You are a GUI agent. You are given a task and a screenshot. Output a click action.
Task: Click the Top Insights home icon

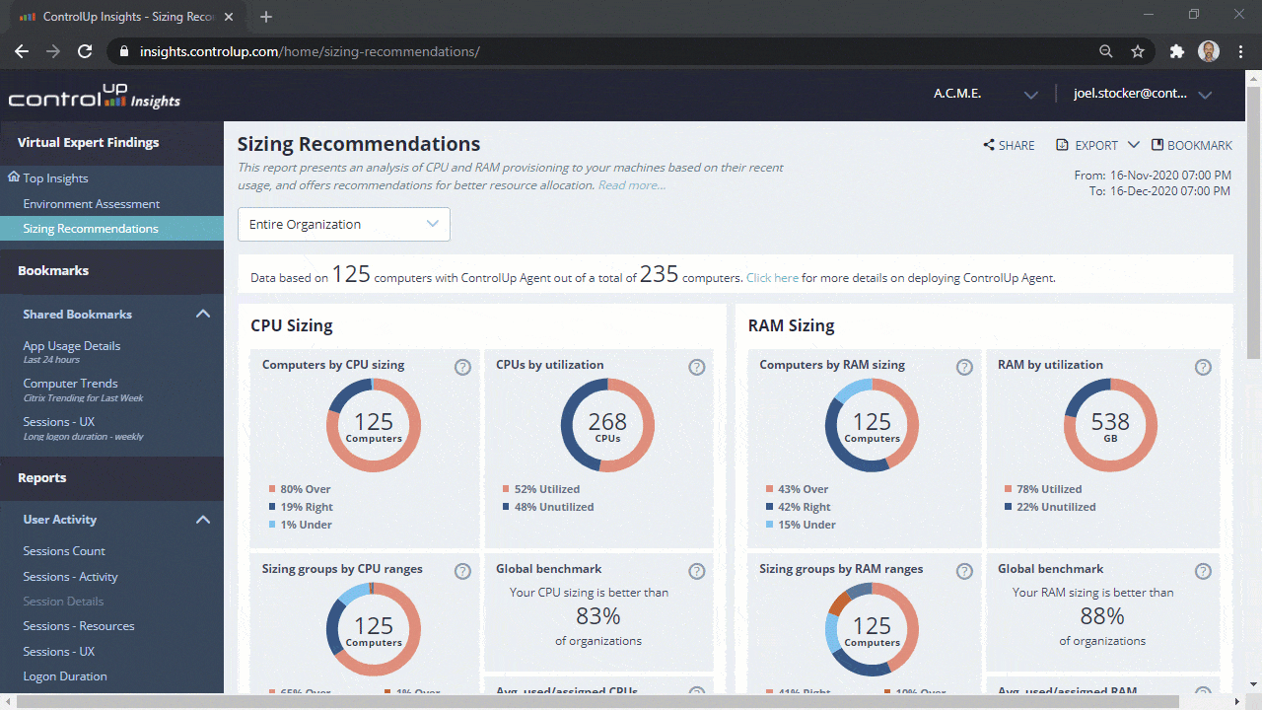tap(14, 177)
